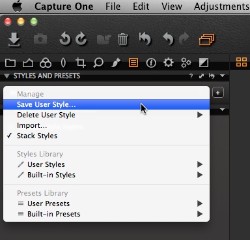Click the trash can delete icon
The width and height of the screenshot is (250, 240).
[x=122, y=39]
